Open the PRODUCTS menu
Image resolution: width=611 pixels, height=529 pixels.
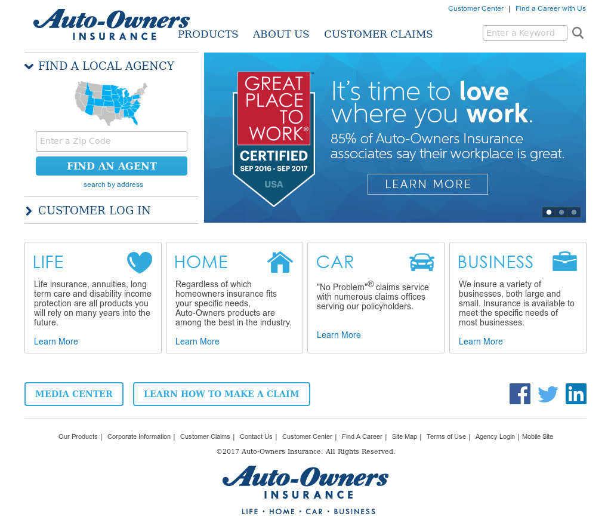pyautogui.click(x=208, y=34)
